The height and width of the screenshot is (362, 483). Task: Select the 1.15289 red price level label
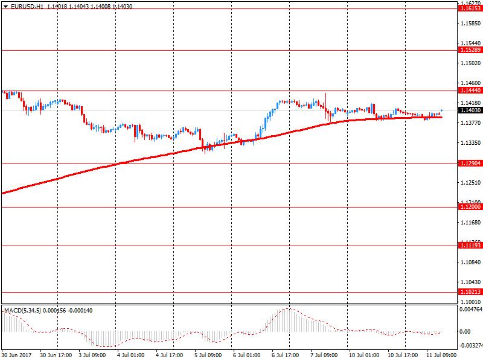470,50
